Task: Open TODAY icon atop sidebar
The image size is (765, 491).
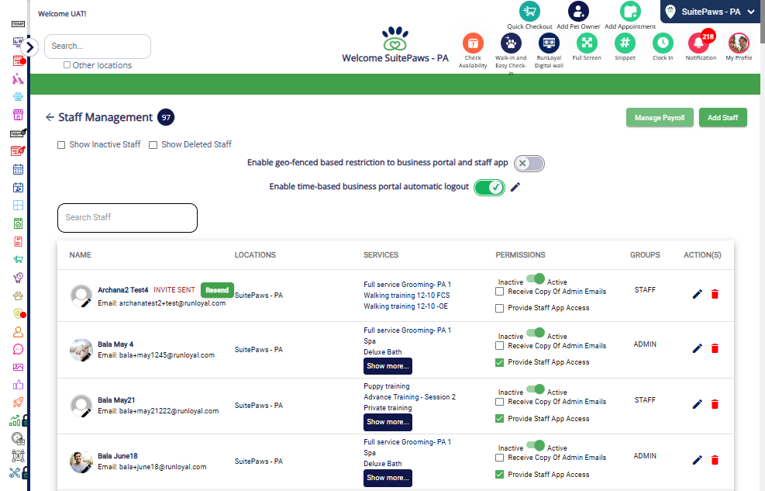Action: click(18, 24)
